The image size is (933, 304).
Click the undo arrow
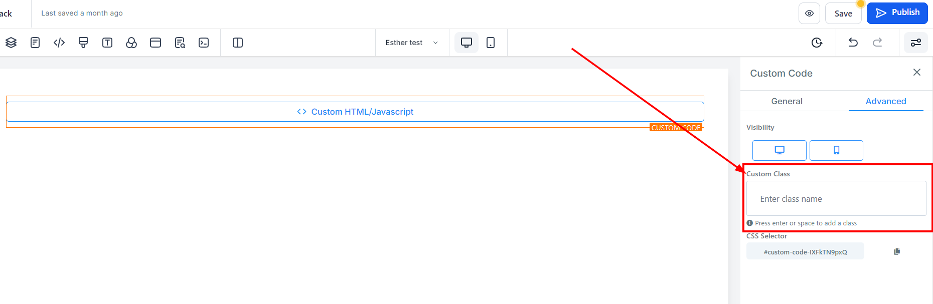[853, 43]
